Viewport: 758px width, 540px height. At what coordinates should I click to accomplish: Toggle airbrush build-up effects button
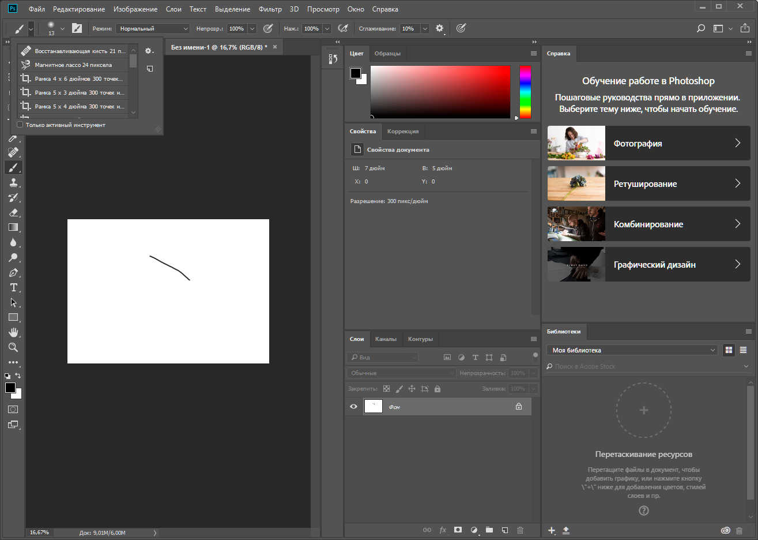click(x=343, y=28)
